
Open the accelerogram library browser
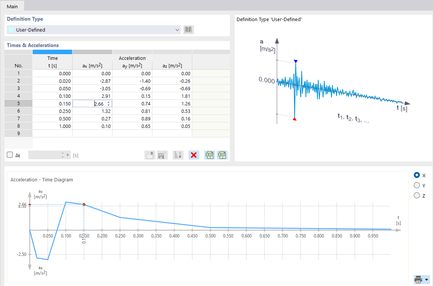point(188,29)
